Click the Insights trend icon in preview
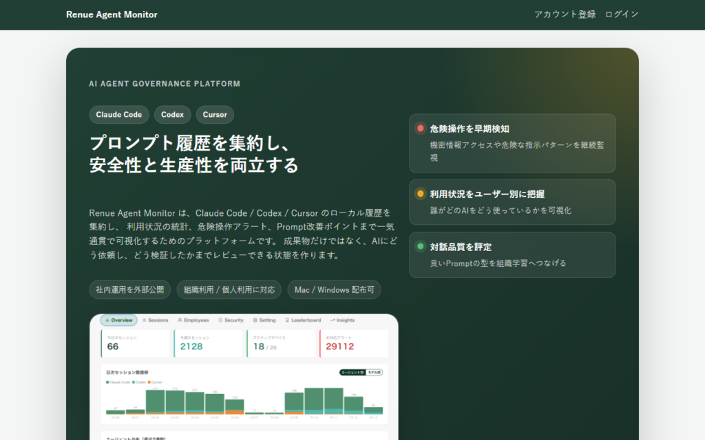The width and height of the screenshot is (705, 440). click(x=333, y=320)
